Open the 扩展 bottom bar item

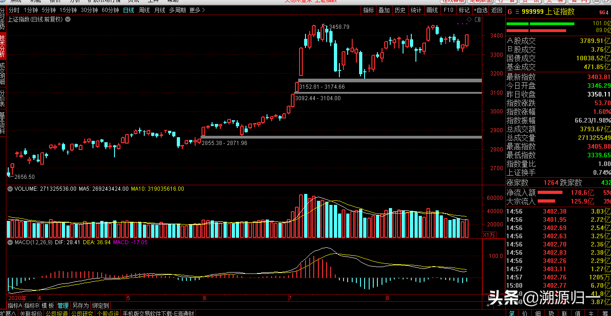click(8, 313)
